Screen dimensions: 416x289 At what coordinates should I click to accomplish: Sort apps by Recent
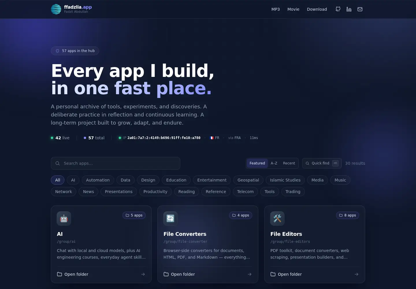289,163
